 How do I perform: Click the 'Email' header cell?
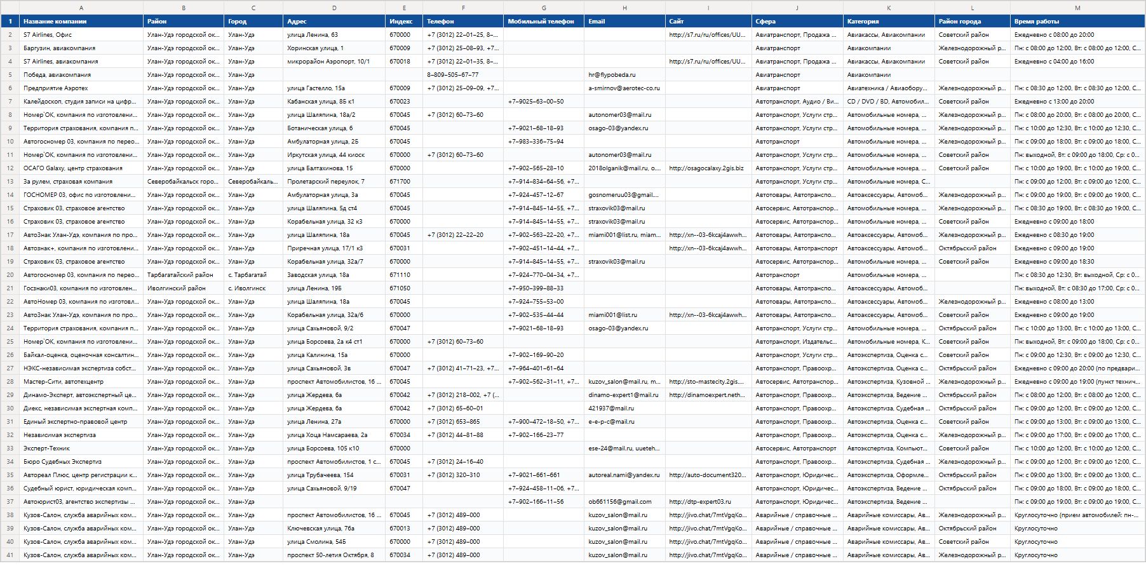coord(625,22)
